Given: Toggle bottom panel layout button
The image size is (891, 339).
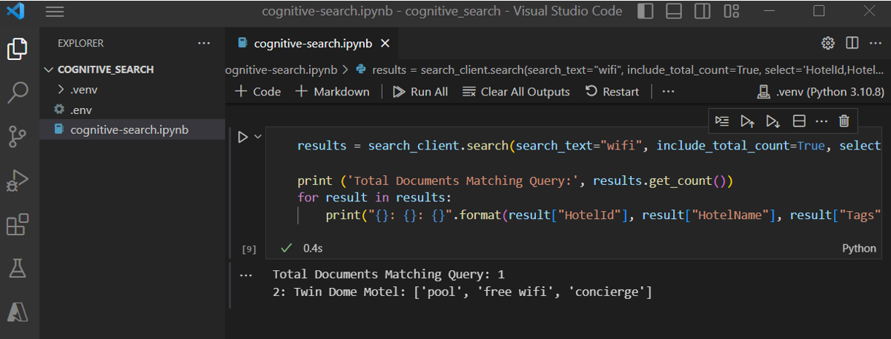Looking at the screenshot, I should (674, 11).
